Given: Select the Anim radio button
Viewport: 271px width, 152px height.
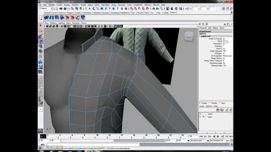Looking at the screenshot, I should click(x=220, y=103).
